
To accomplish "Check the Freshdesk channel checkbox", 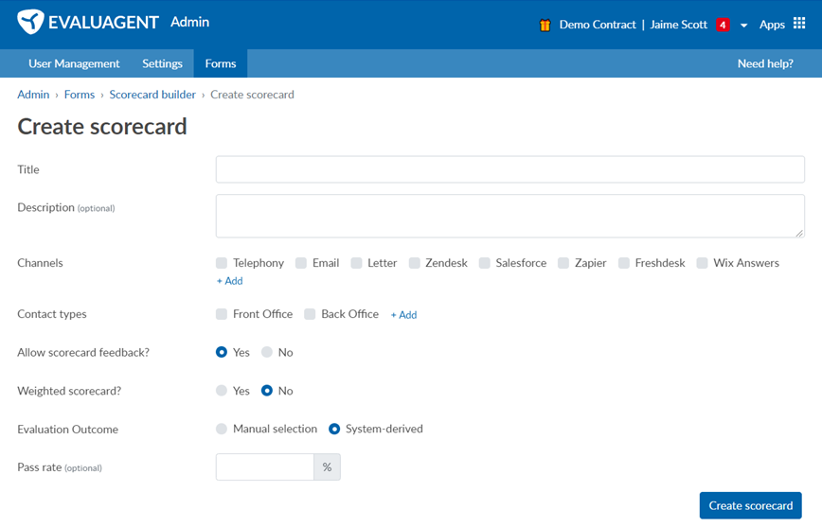I will point(624,262).
